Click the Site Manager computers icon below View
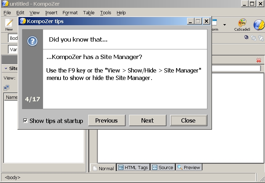 [x=6, y=87]
